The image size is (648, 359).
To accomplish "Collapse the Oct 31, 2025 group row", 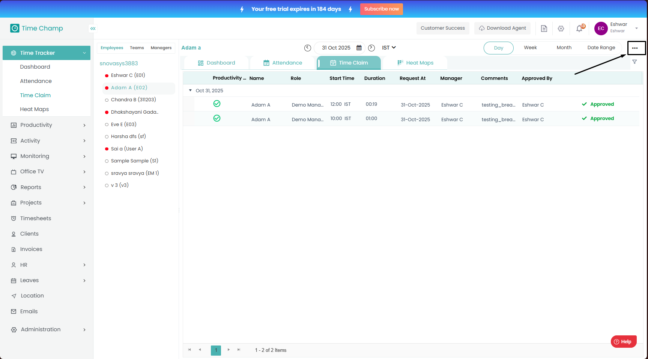I will tap(190, 90).
